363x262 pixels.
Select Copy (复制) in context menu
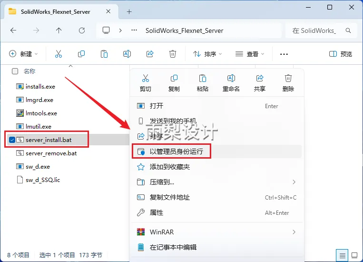[x=174, y=83]
